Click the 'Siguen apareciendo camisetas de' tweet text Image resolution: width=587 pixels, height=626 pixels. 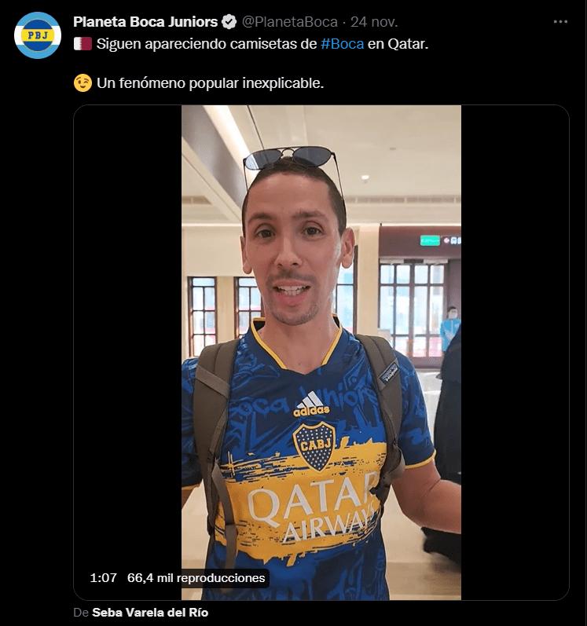tap(207, 44)
